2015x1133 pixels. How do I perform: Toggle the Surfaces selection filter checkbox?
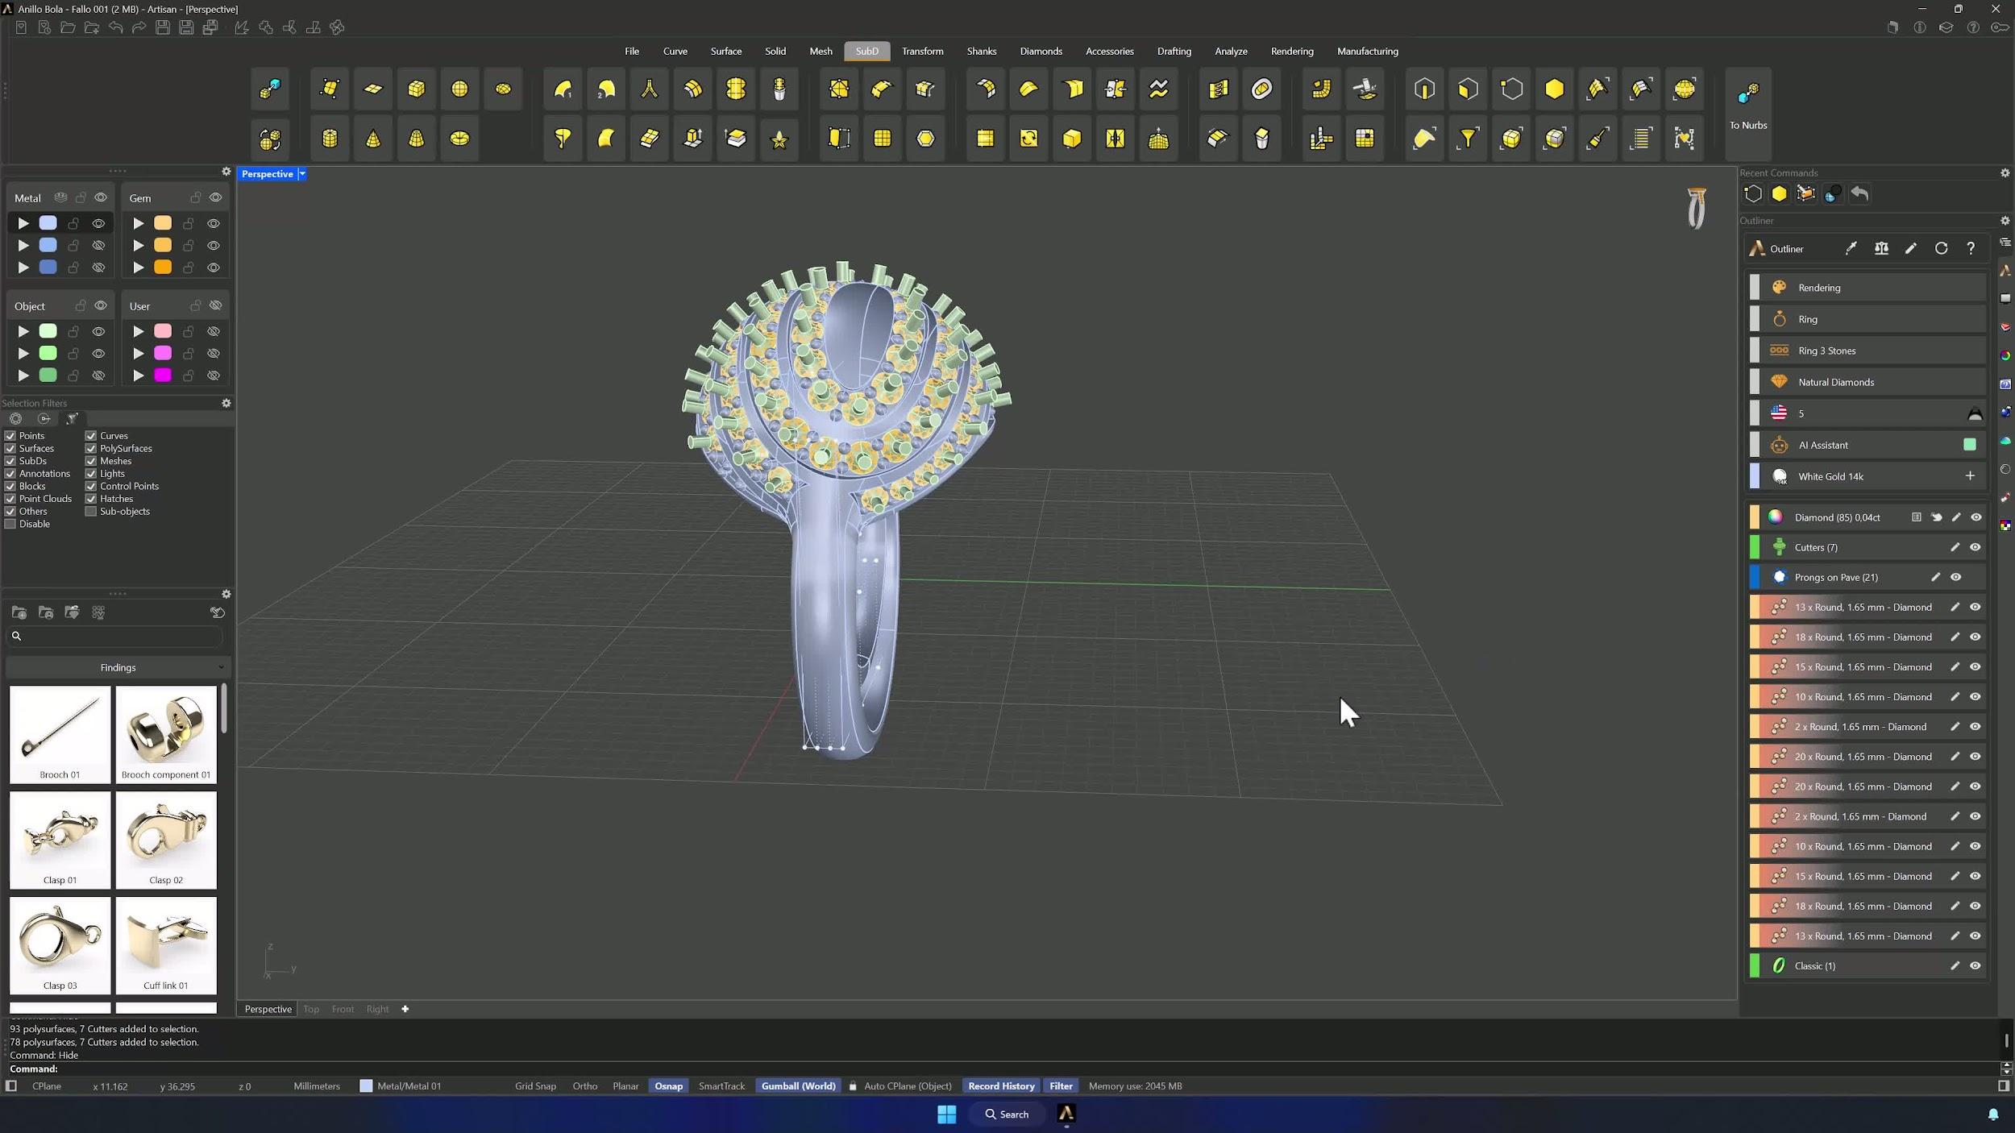click(10, 449)
